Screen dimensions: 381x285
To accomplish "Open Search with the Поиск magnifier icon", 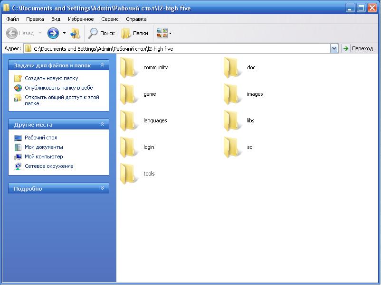I will (93, 33).
